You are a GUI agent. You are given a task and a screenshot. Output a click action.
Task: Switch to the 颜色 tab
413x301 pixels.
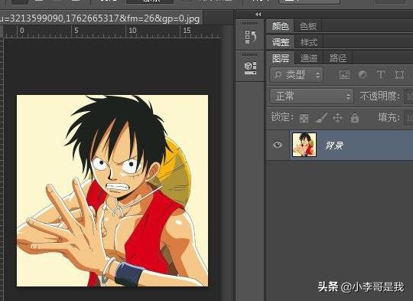pyautogui.click(x=281, y=26)
